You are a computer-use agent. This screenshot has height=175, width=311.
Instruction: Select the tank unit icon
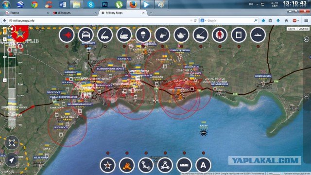181,35
